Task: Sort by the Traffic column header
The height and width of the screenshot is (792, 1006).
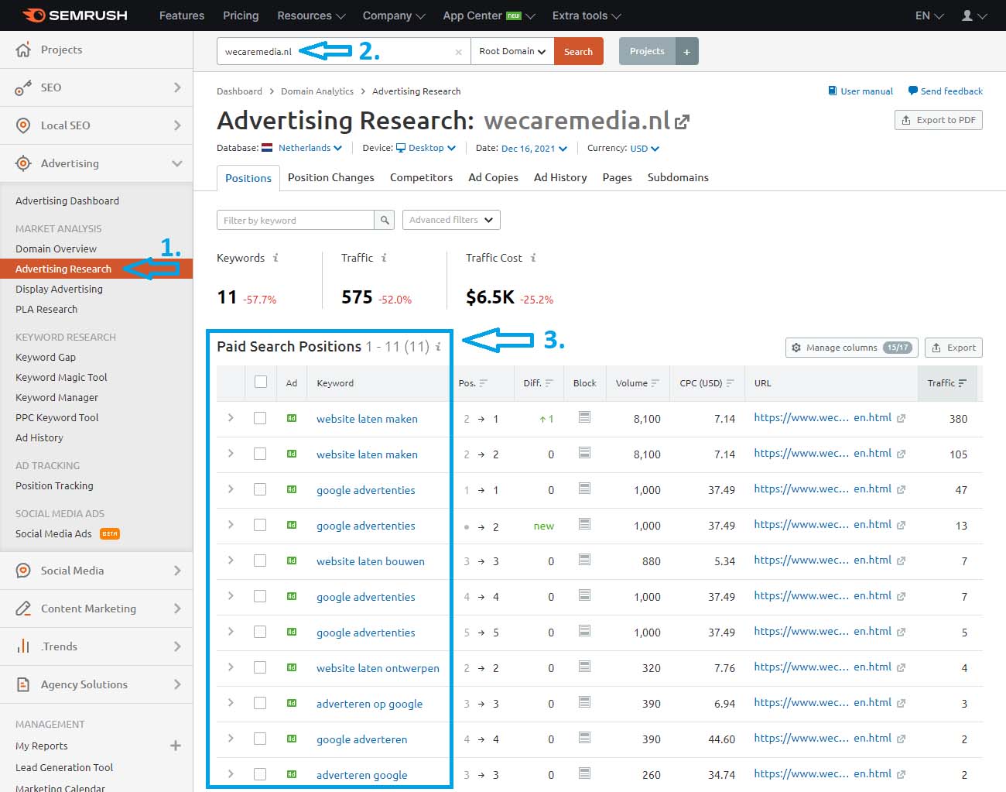Action: (x=947, y=383)
